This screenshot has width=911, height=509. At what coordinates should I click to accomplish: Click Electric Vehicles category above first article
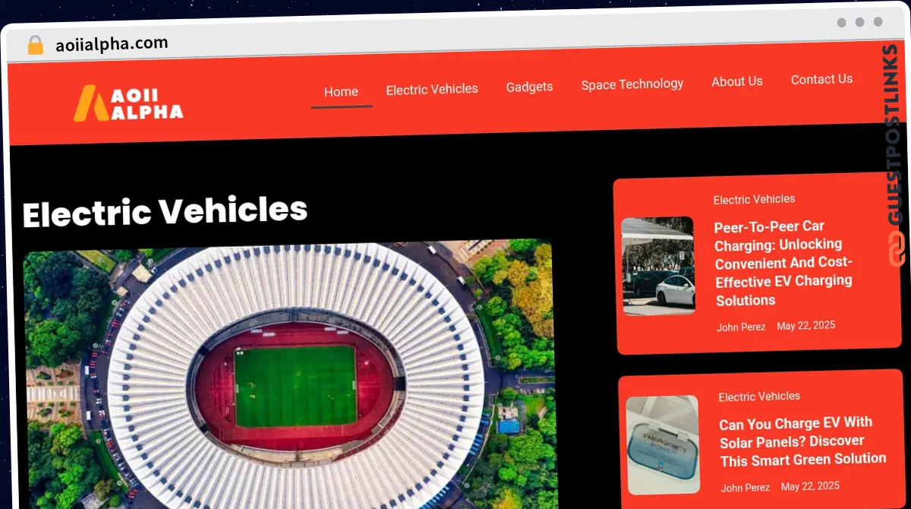click(754, 199)
